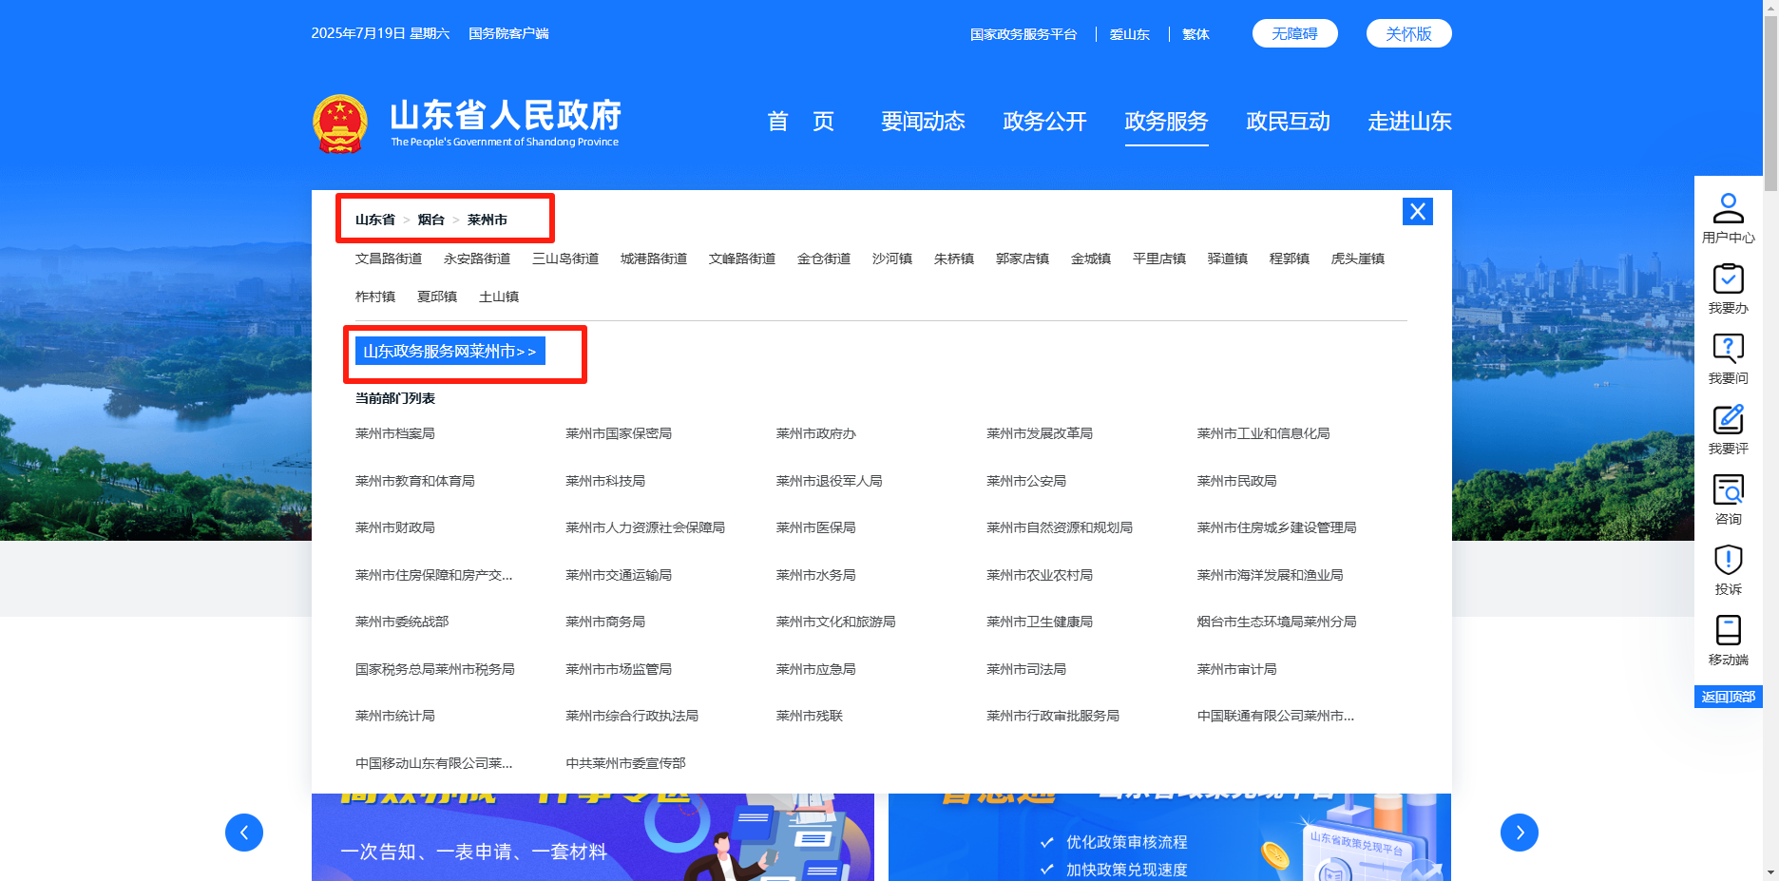Click 返回顶部 back to top
The image size is (1779, 881).
click(1728, 697)
